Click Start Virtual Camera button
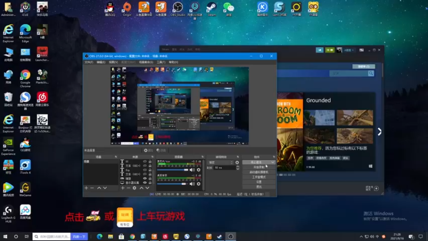 (259, 172)
